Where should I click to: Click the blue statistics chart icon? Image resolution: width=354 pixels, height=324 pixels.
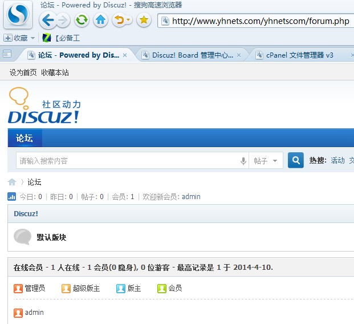[12, 197]
